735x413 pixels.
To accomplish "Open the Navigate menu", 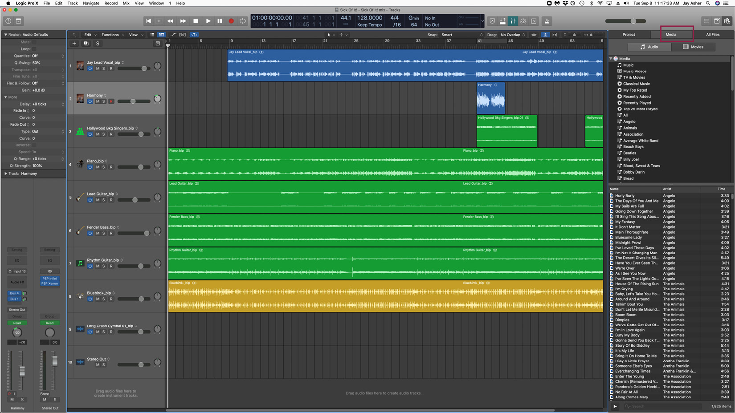I will coord(91,3).
